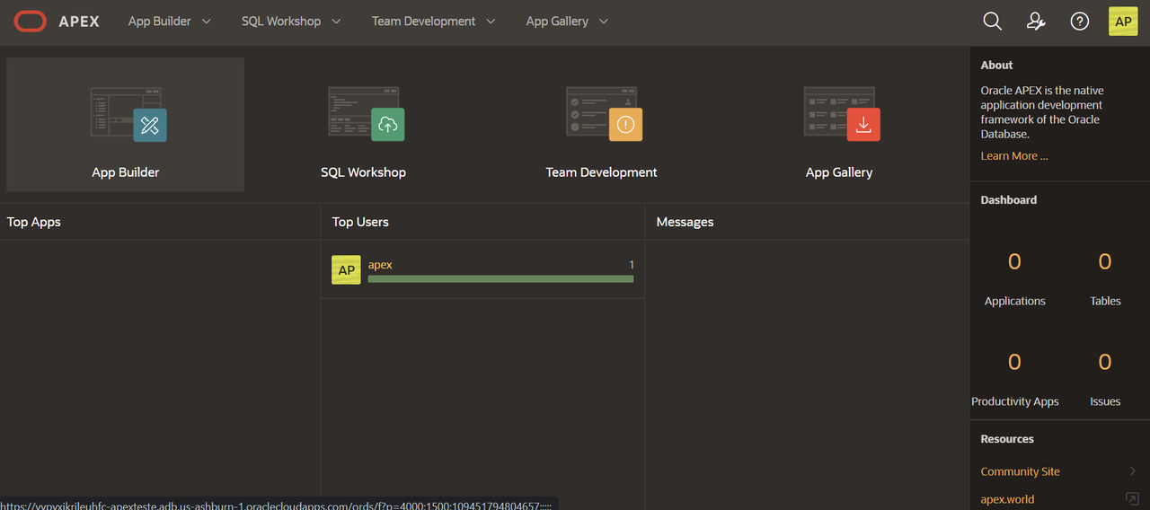Click the APEX product name text
Viewport: 1150px width, 510px height.
tap(79, 22)
